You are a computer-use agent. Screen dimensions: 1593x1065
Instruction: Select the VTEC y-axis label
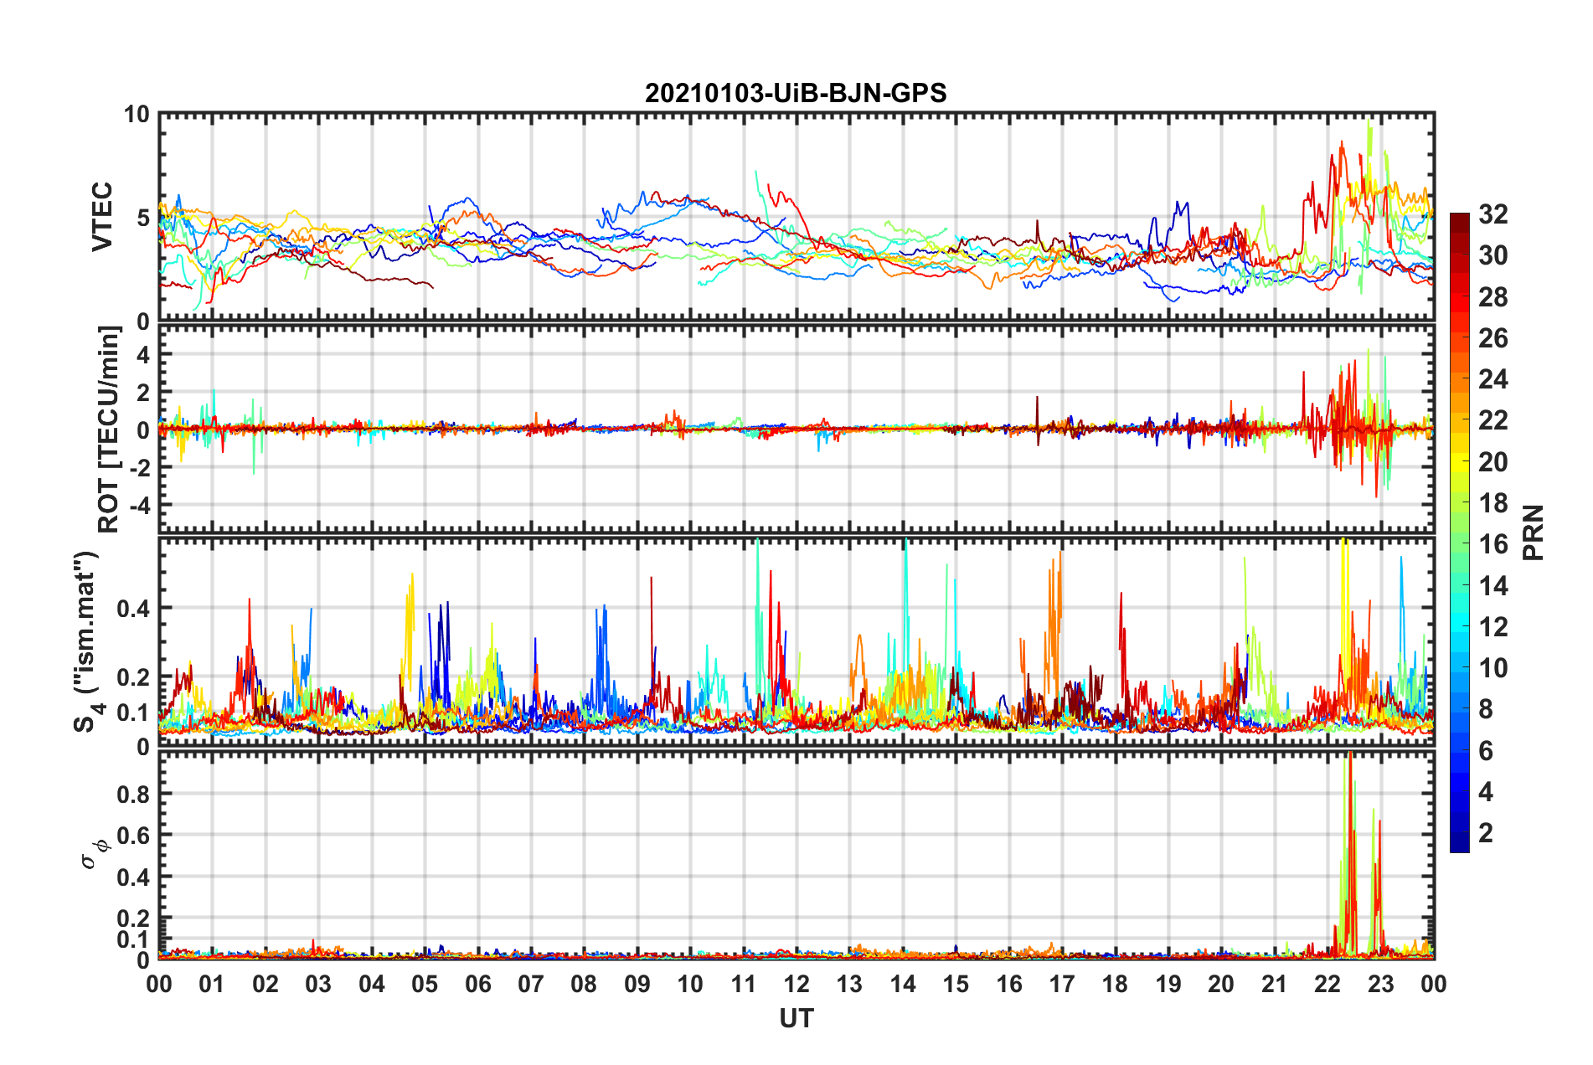pyautogui.click(x=102, y=216)
